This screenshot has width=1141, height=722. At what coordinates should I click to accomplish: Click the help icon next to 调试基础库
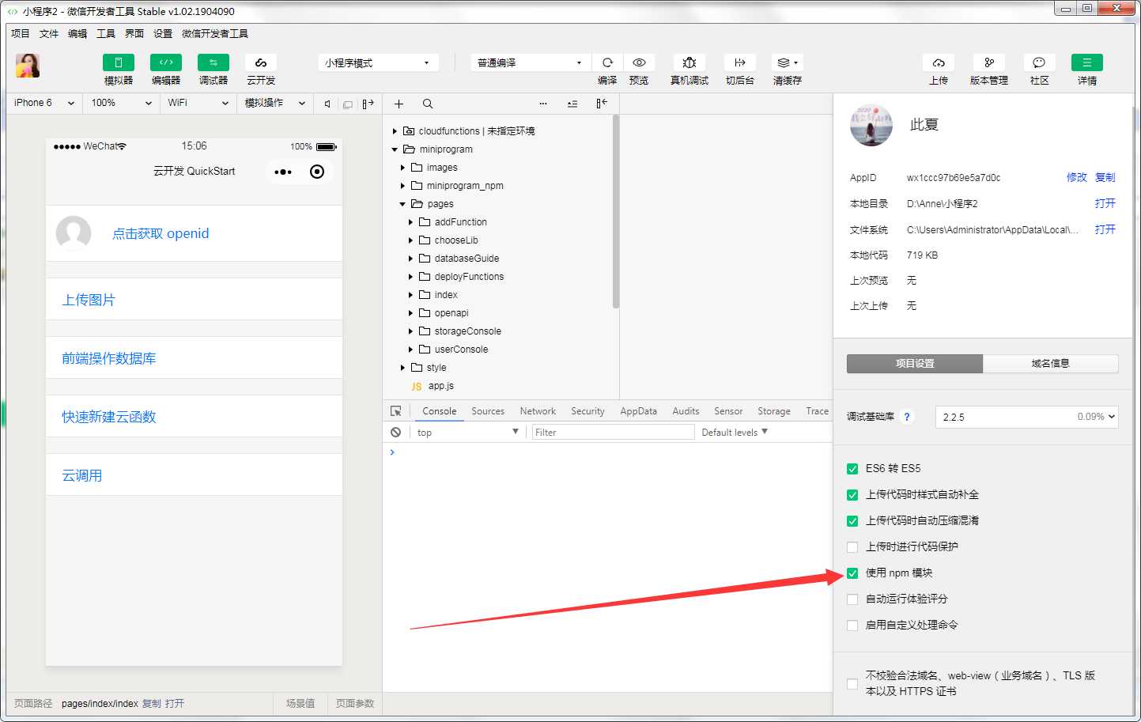point(907,417)
